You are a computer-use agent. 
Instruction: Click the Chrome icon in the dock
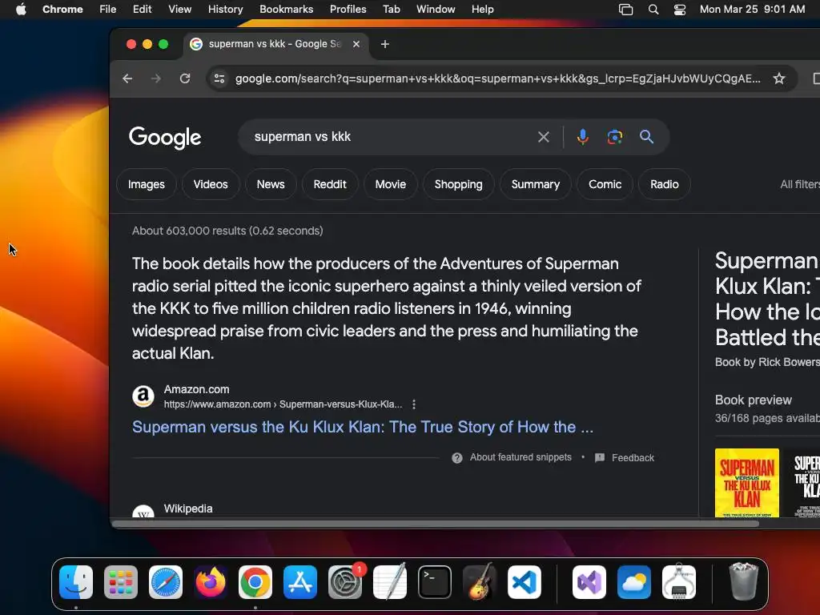(x=255, y=582)
